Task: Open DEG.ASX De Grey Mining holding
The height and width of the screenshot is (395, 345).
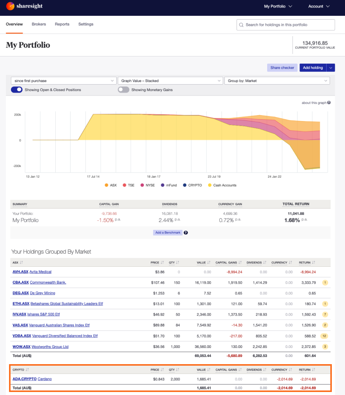Action: (34, 293)
